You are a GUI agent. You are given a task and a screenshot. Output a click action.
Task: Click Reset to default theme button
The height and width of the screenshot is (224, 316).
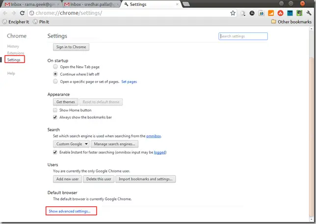pyautogui.click(x=101, y=102)
